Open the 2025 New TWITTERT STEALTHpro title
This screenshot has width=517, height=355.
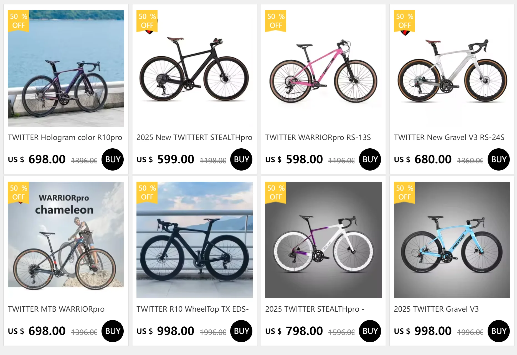194,137
